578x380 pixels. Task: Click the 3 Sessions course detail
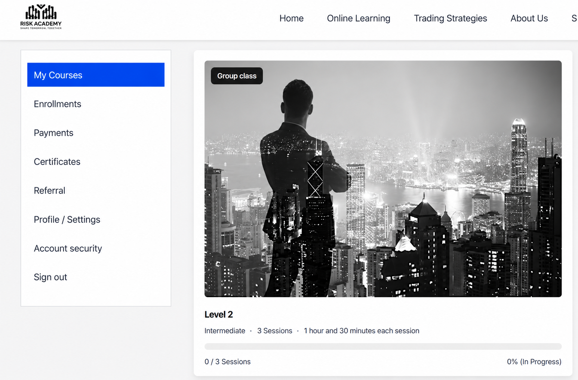pos(274,331)
